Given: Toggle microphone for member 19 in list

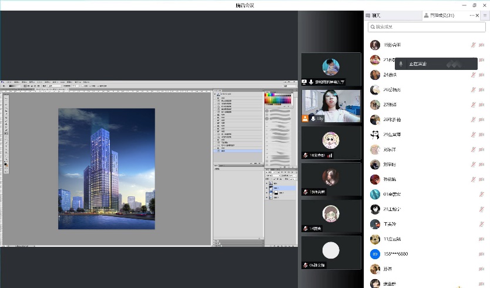Looking at the screenshot, I should click(x=473, y=45).
